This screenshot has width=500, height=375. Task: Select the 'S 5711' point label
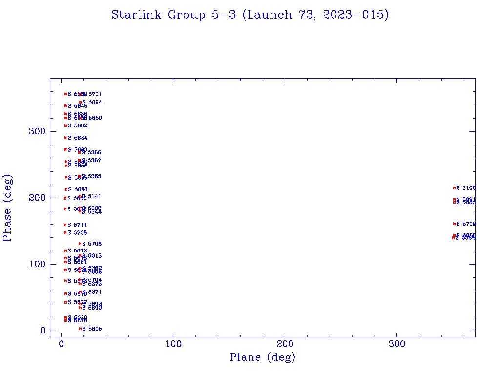77,225
